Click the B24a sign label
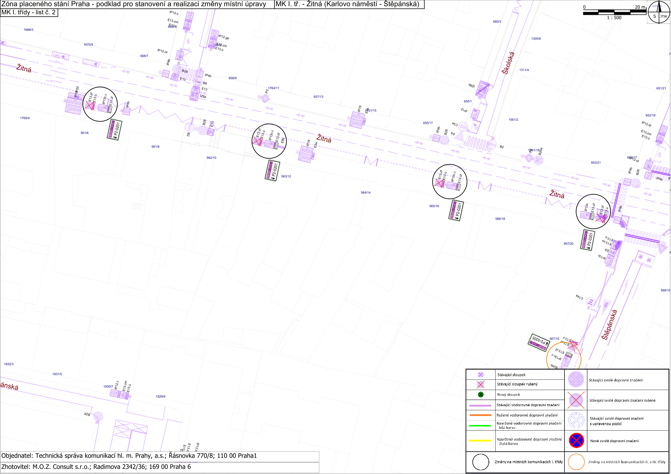The height and width of the screenshot is (474, 671). [540, 151]
